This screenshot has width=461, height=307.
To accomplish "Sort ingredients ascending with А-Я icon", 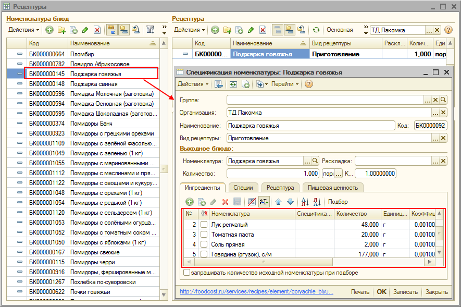I will [x=305, y=202].
